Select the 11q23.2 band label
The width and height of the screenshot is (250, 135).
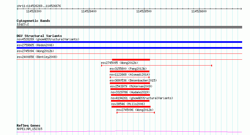click(x=23, y=24)
